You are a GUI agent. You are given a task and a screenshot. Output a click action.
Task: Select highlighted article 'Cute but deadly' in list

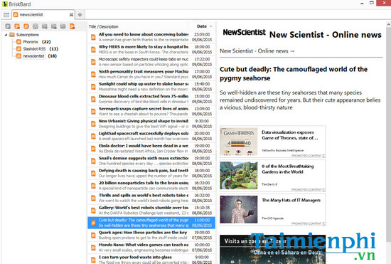tap(151, 223)
